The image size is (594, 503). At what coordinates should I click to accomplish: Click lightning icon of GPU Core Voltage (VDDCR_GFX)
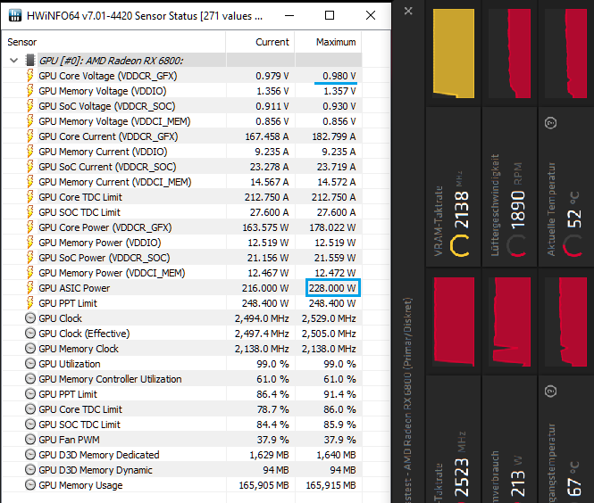click(30, 76)
